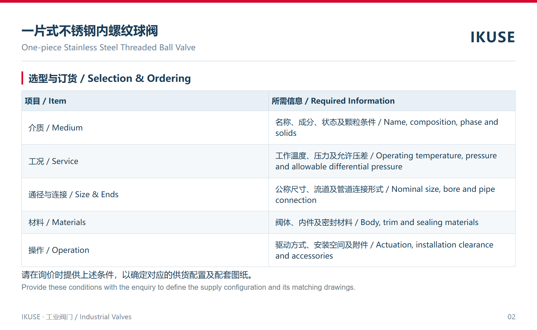
Task: Click the Materials row item cell
Action: pos(145,222)
